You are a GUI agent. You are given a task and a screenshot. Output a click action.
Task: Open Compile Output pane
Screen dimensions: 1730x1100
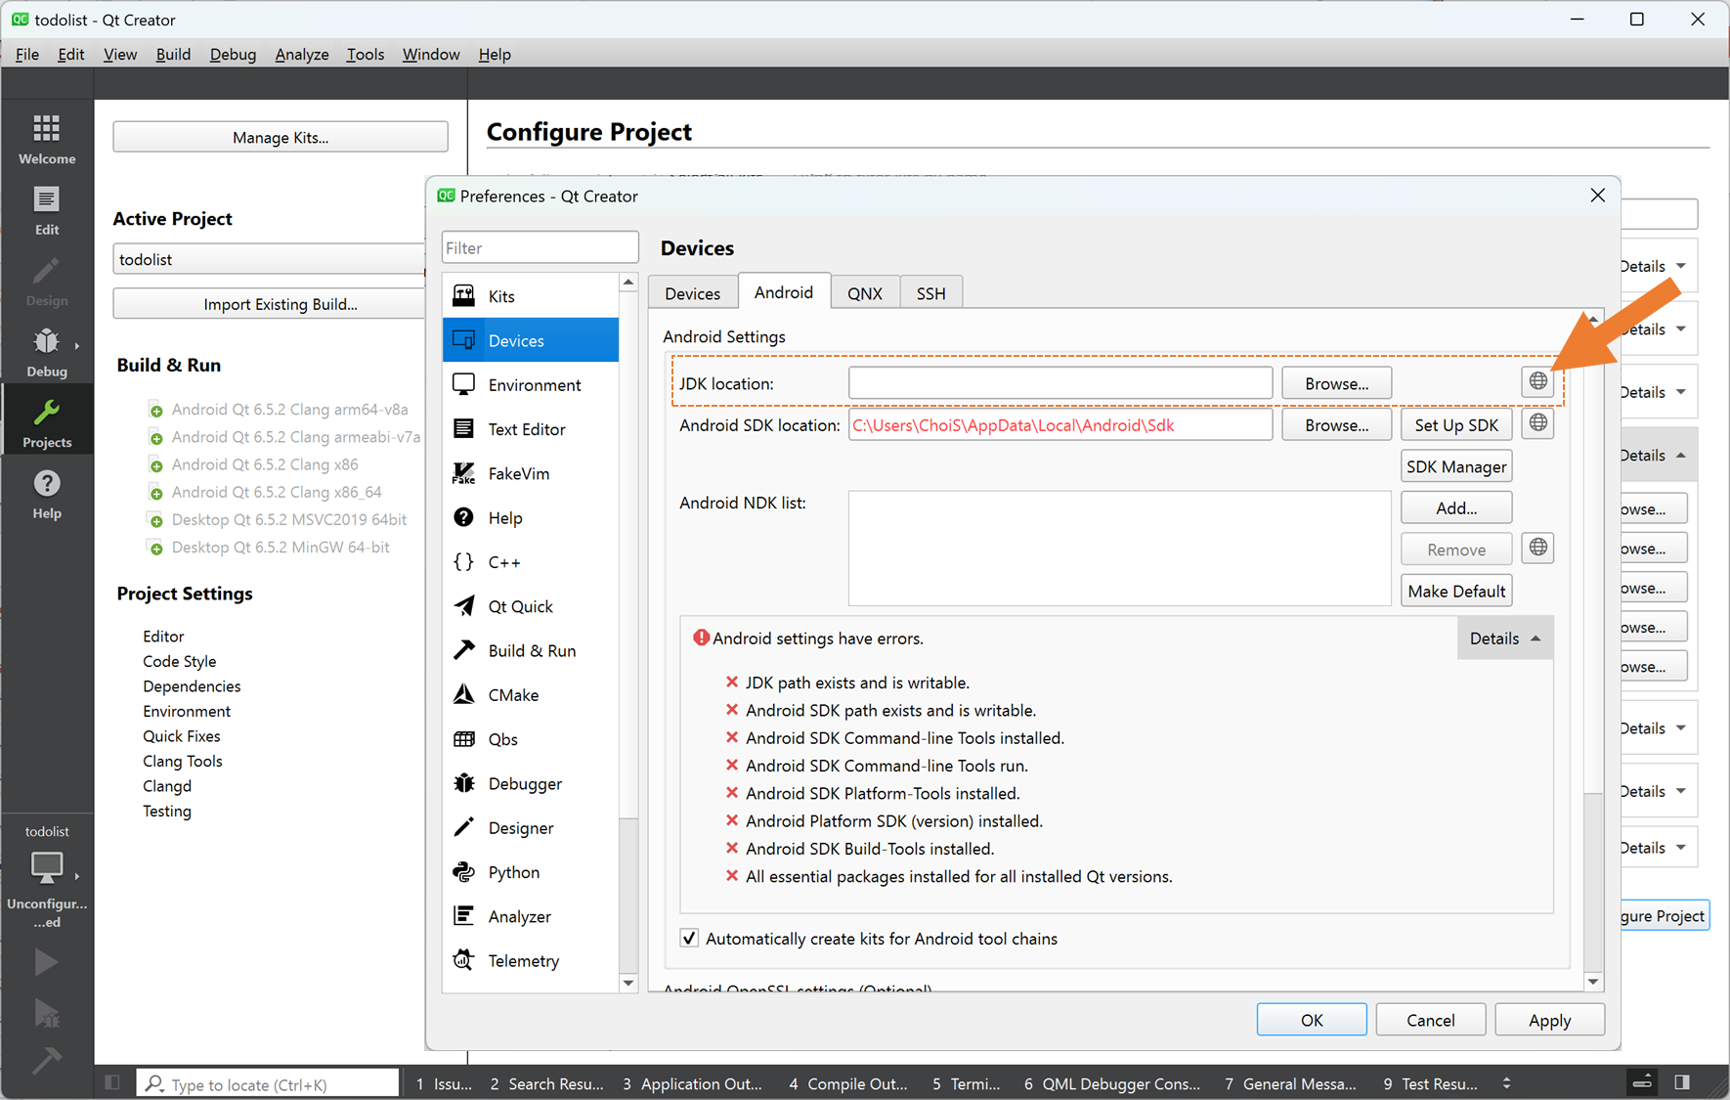(847, 1083)
